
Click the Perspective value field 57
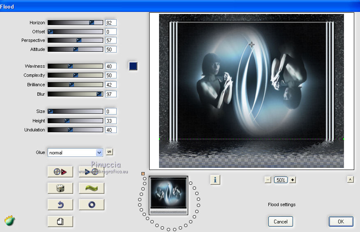111,40
